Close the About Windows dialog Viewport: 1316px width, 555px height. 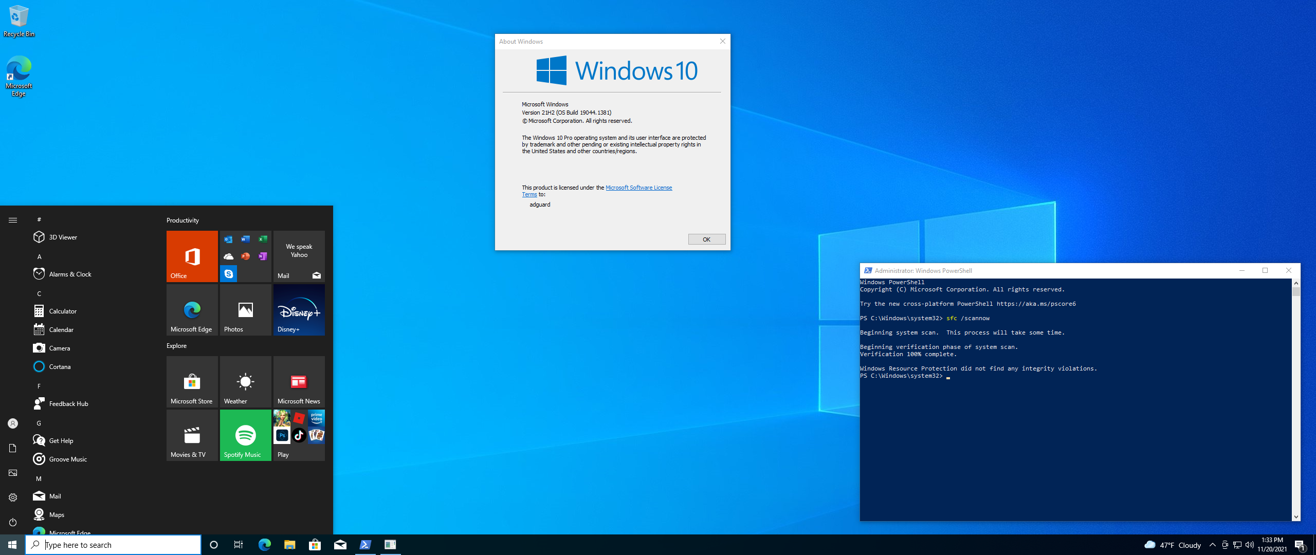pyautogui.click(x=722, y=41)
